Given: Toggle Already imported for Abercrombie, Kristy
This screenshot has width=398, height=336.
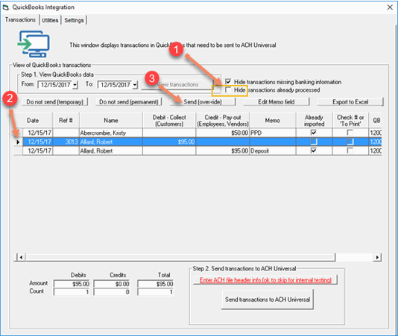Looking at the screenshot, I should (x=314, y=133).
